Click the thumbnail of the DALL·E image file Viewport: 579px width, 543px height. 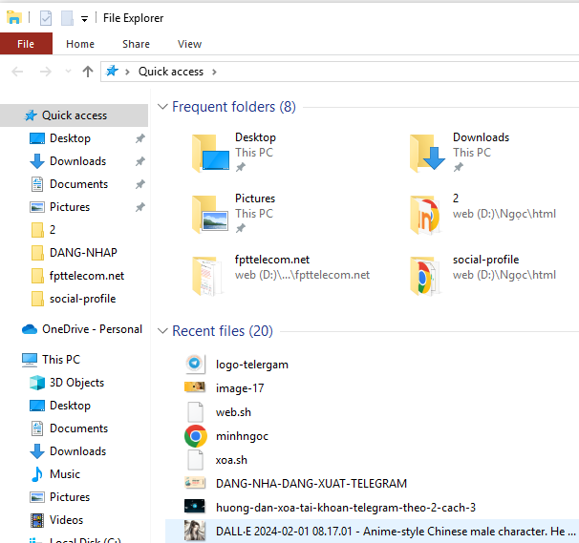click(x=195, y=531)
